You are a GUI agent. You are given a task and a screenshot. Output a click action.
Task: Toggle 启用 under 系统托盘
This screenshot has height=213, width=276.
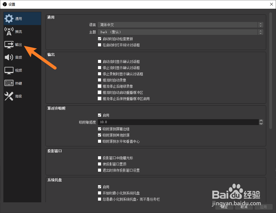(99, 187)
